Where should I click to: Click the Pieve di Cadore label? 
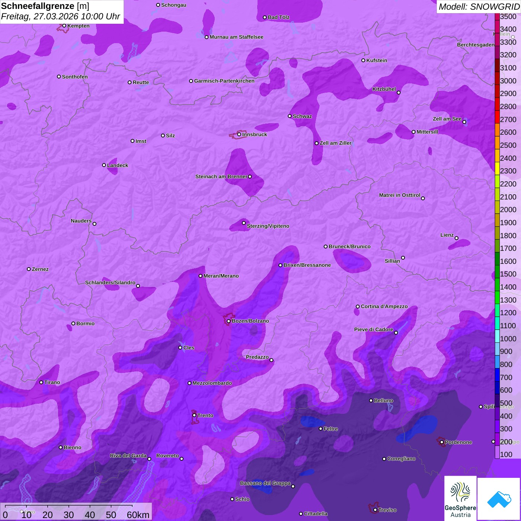(374, 329)
